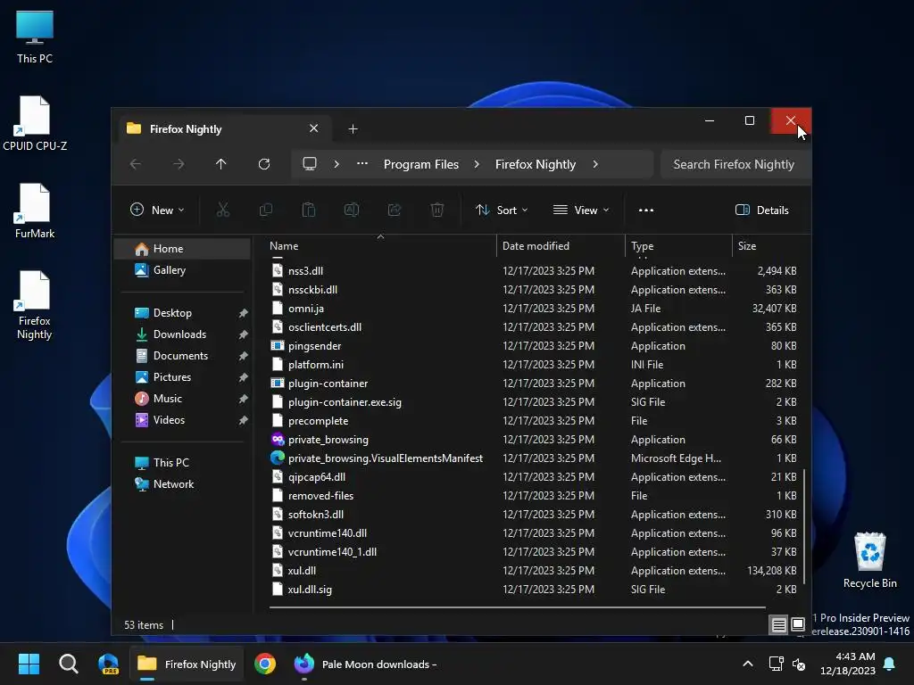Open Network in navigation pane

(x=182, y=484)
